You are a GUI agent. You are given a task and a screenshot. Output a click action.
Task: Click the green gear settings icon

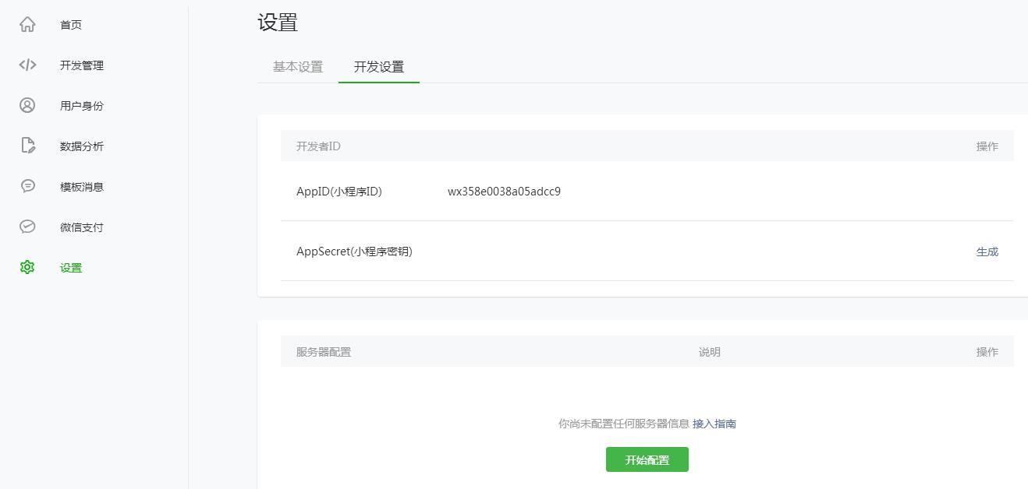[27, 267]
